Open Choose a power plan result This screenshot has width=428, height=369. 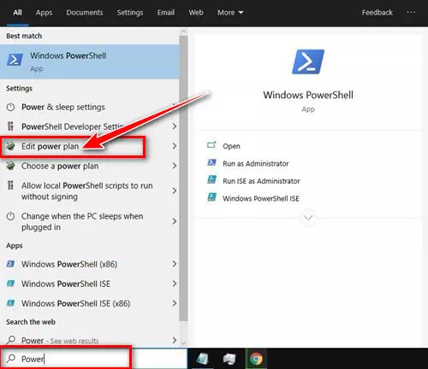89,166
